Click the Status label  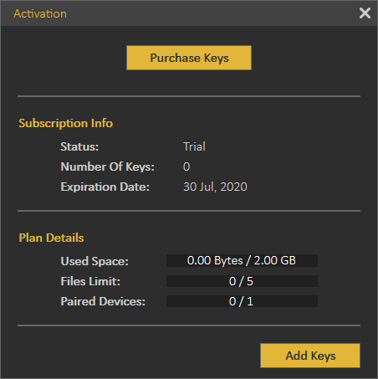tap(79, 146)
